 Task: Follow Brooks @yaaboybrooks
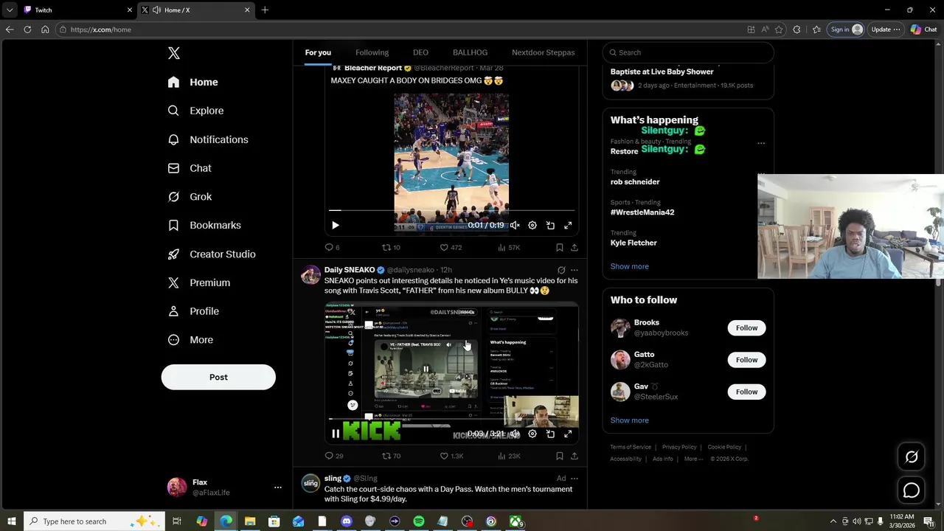[x=746, y=327]
